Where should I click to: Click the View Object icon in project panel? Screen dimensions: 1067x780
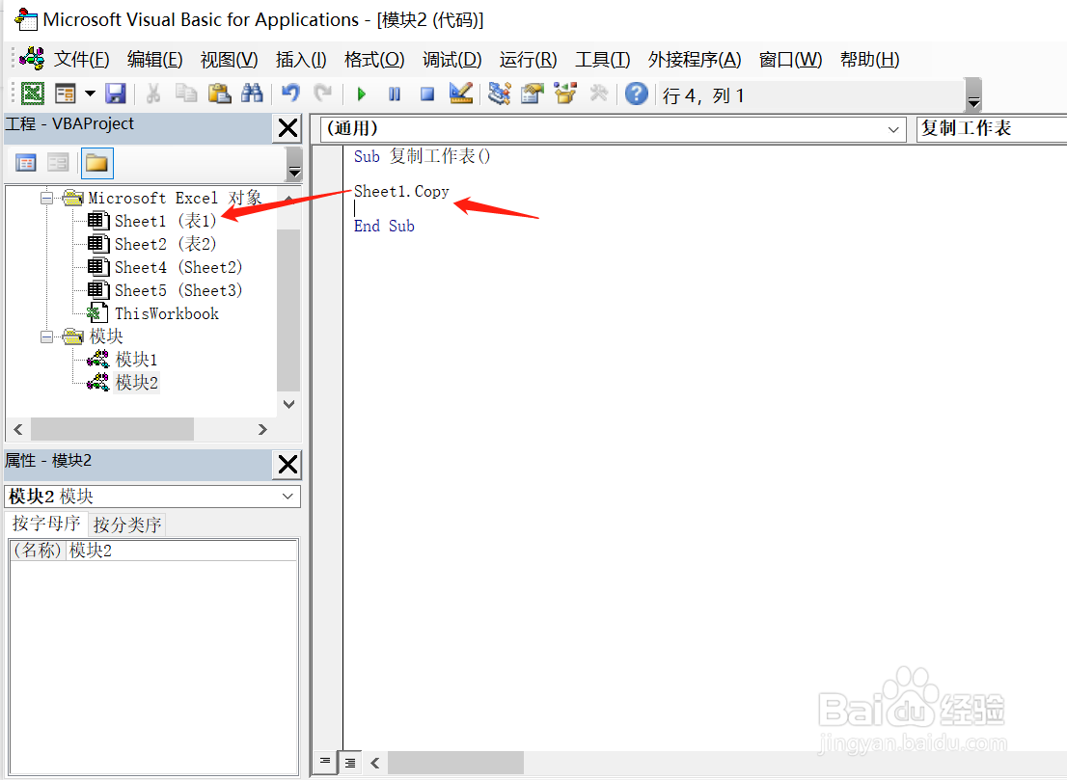[x=58, y=163]
